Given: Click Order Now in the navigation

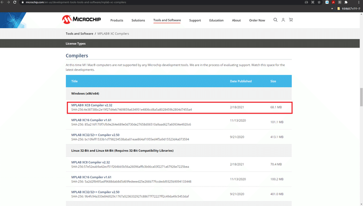Looking at the screenshot, I should pyautogui.click(x=257, y=20).
